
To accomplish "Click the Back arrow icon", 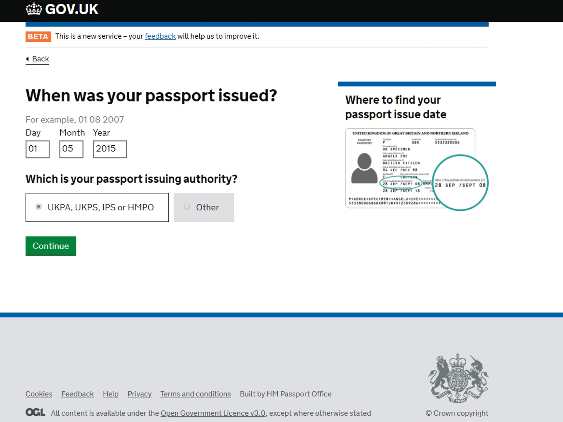I will click(x=28, y=59).
